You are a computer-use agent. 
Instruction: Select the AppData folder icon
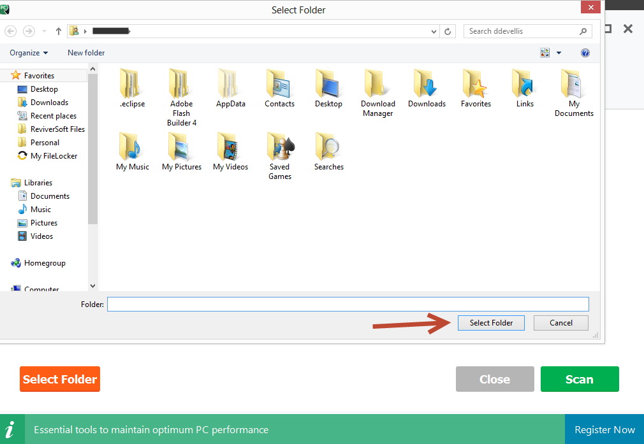(x=228, y=83)
